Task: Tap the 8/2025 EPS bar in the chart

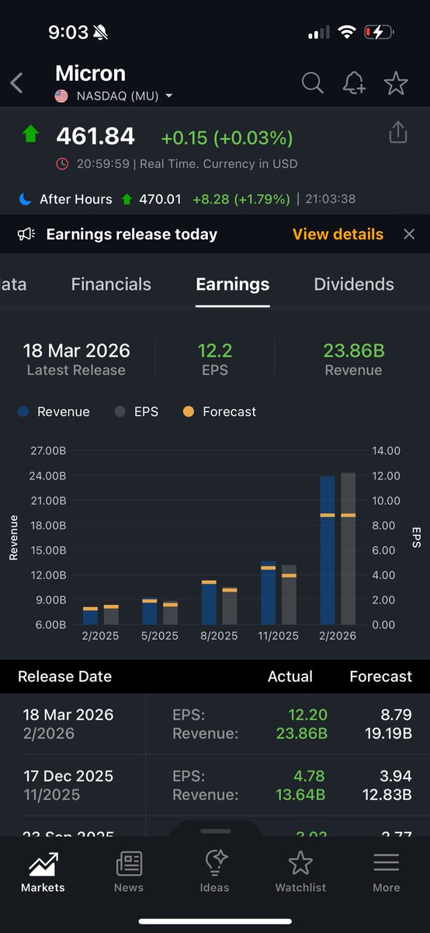Action: [x=230, y=606]
